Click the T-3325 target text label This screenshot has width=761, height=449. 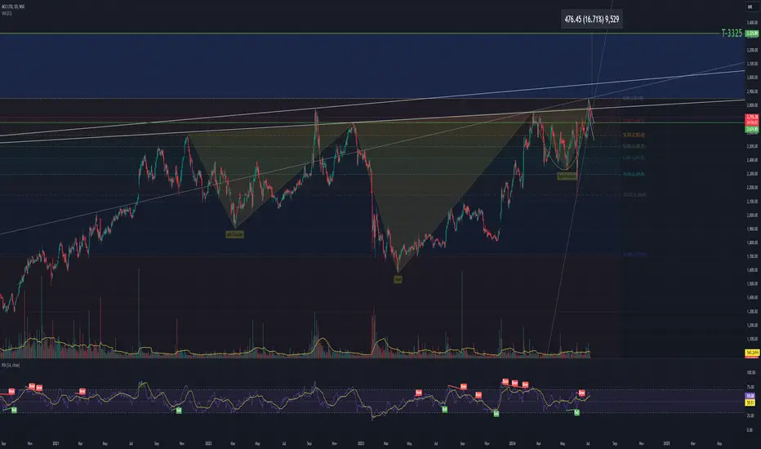[732, 33]
